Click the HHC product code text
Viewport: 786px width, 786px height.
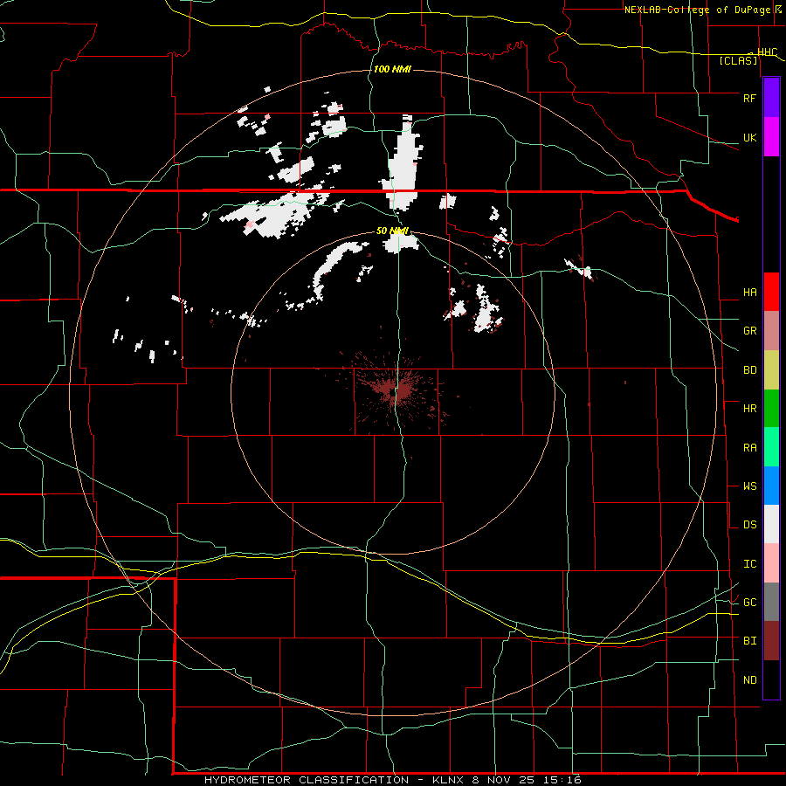[x=768, y=52]
